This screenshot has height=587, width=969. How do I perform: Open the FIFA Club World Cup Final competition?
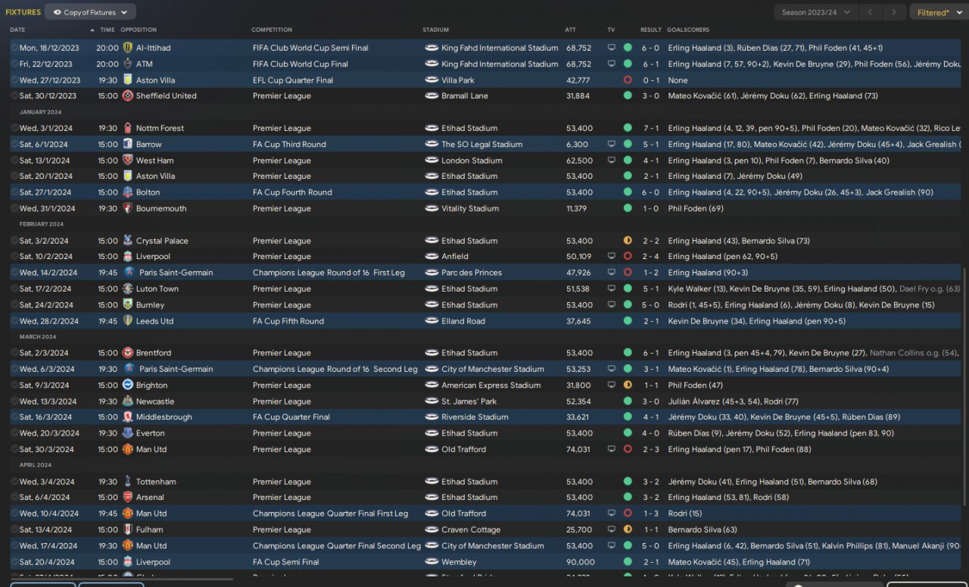301,64
